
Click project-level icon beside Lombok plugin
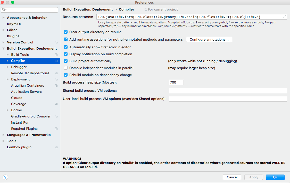(x=56, y=147)
